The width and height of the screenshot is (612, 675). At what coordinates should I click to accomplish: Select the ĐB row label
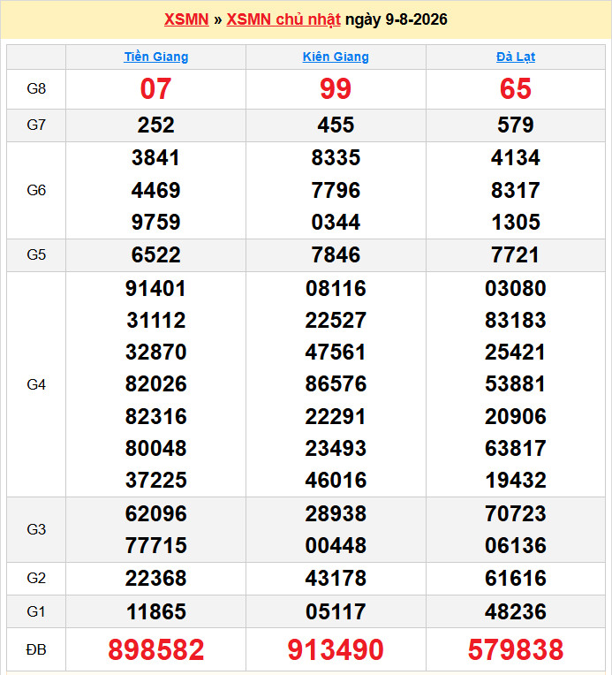tap(36, 649)
